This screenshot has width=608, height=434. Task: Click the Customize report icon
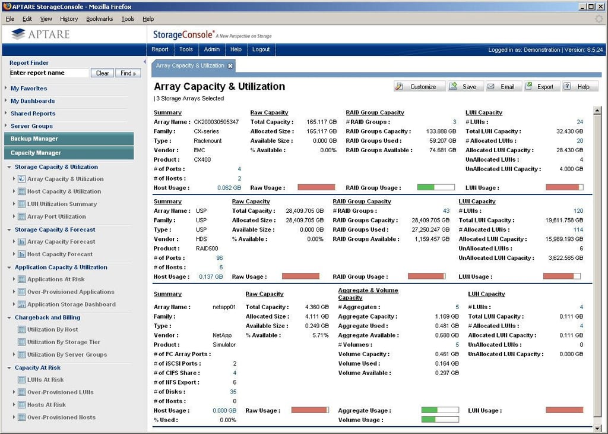[399, 87]
